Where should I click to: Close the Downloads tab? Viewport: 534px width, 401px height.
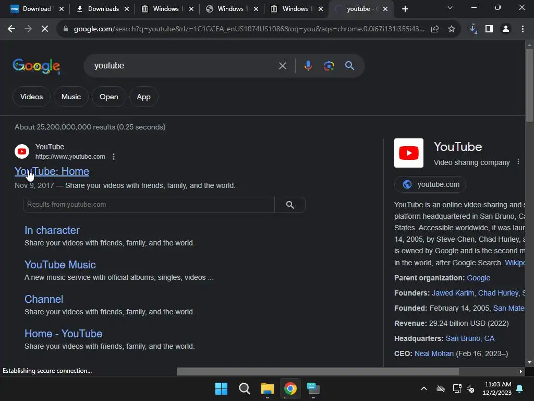click(127, 9)
